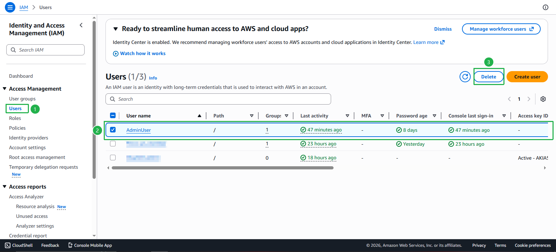Open the Groups column sort dropdown
This screenshot has width=556, height=252.
point(287,116)
